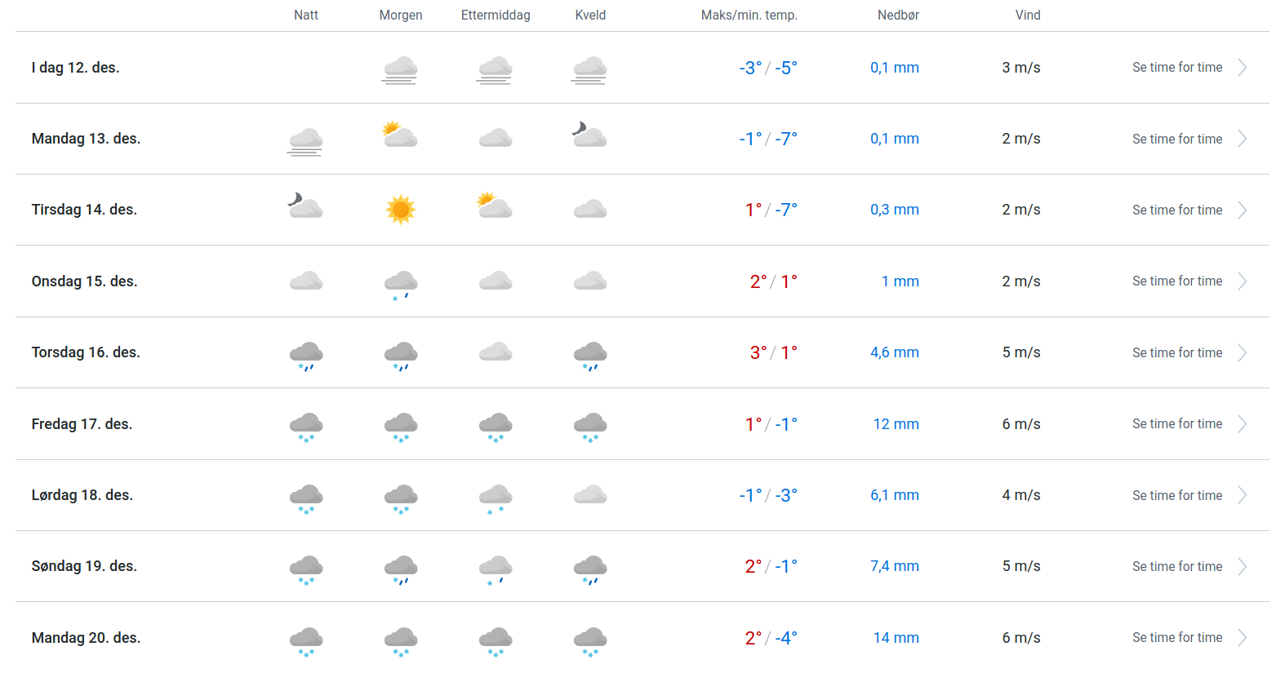The image size is (1285, 673).
Task: Expand the Onsdag 15. des. chevron arrow
Action: (1242, 281)
